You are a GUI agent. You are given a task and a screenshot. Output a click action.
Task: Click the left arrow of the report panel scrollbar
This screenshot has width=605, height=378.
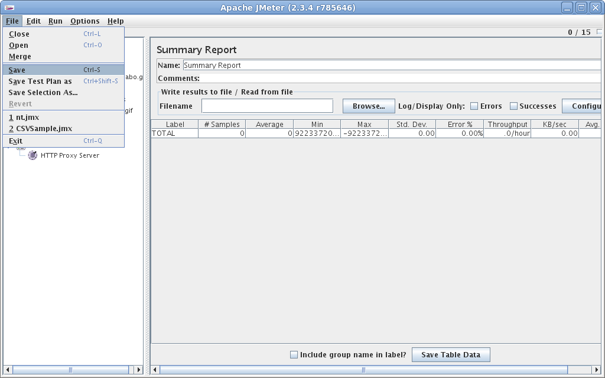[155, 370]
